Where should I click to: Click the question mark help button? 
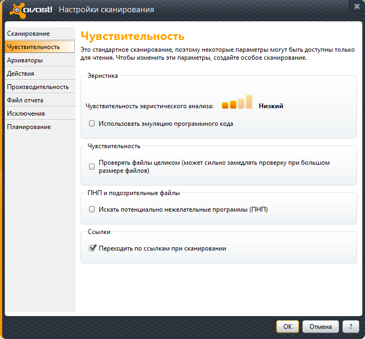350,326
